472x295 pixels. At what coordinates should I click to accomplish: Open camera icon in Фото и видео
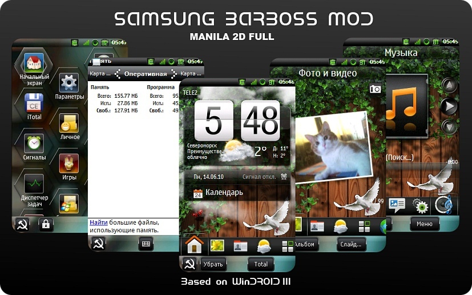[x=375, y=89]
